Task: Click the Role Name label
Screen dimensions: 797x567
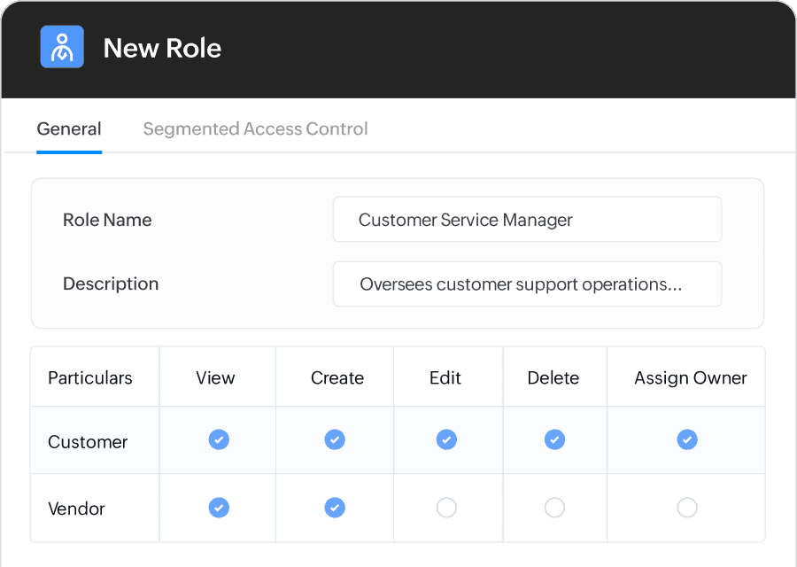Action: coord(107,220)
